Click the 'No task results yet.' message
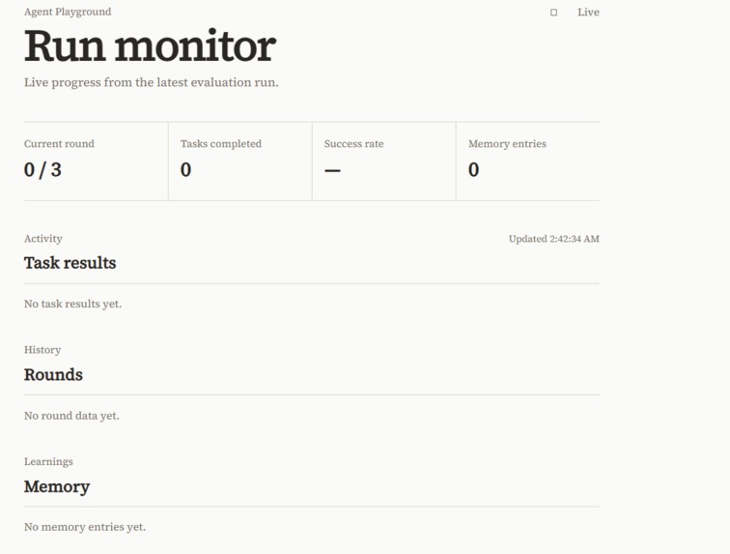The height and width of the screenshot is (554, 730). 72,304
